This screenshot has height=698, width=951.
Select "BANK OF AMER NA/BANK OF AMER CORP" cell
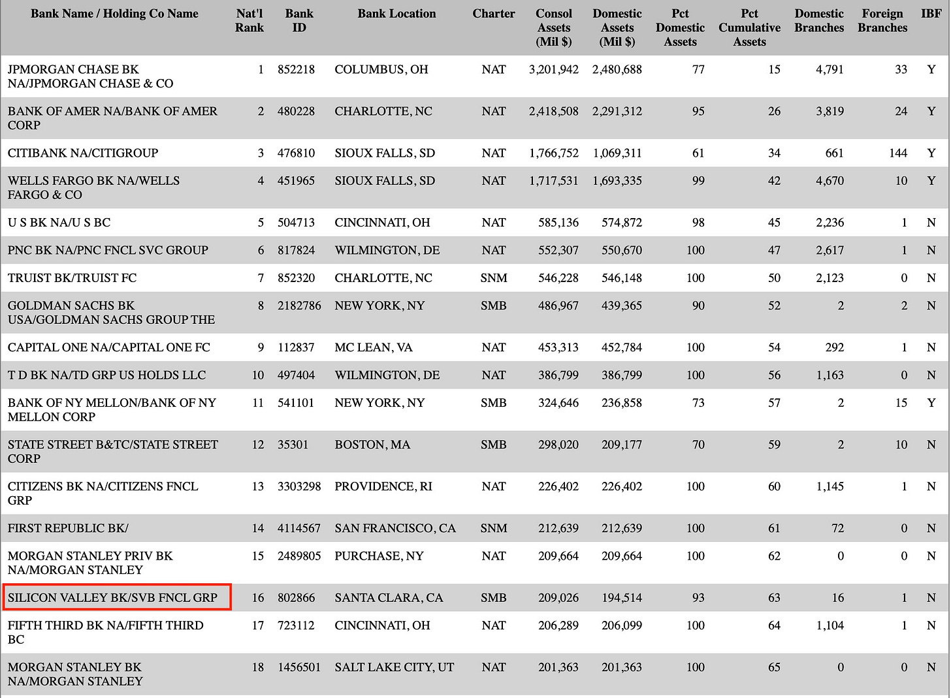(112, 118)
